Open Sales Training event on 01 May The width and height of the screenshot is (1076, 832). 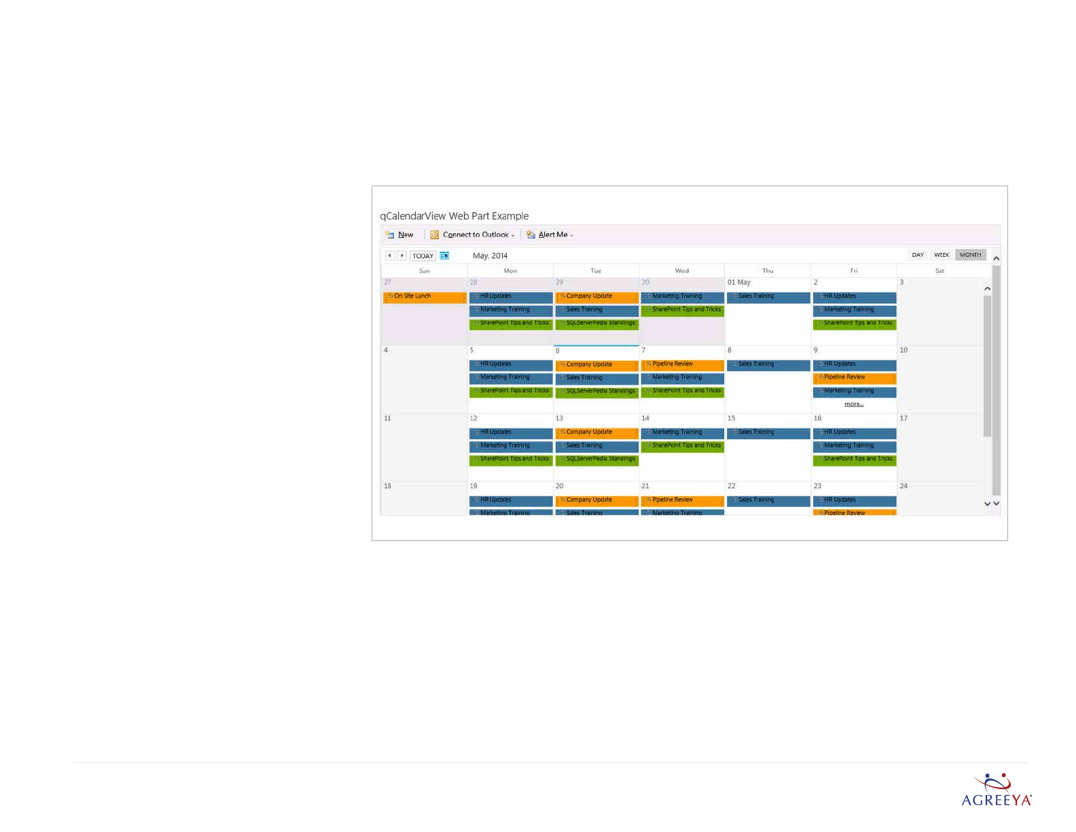click(x=768, y=297)
